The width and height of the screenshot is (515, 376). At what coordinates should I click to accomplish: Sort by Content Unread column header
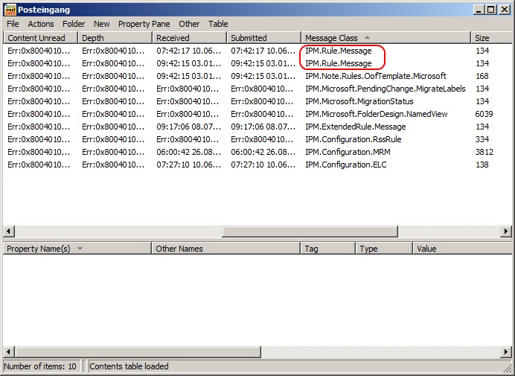point(40,38)
